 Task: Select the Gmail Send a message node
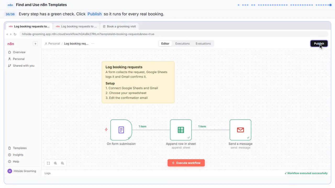pyautogui.click(x=241, y=130)
